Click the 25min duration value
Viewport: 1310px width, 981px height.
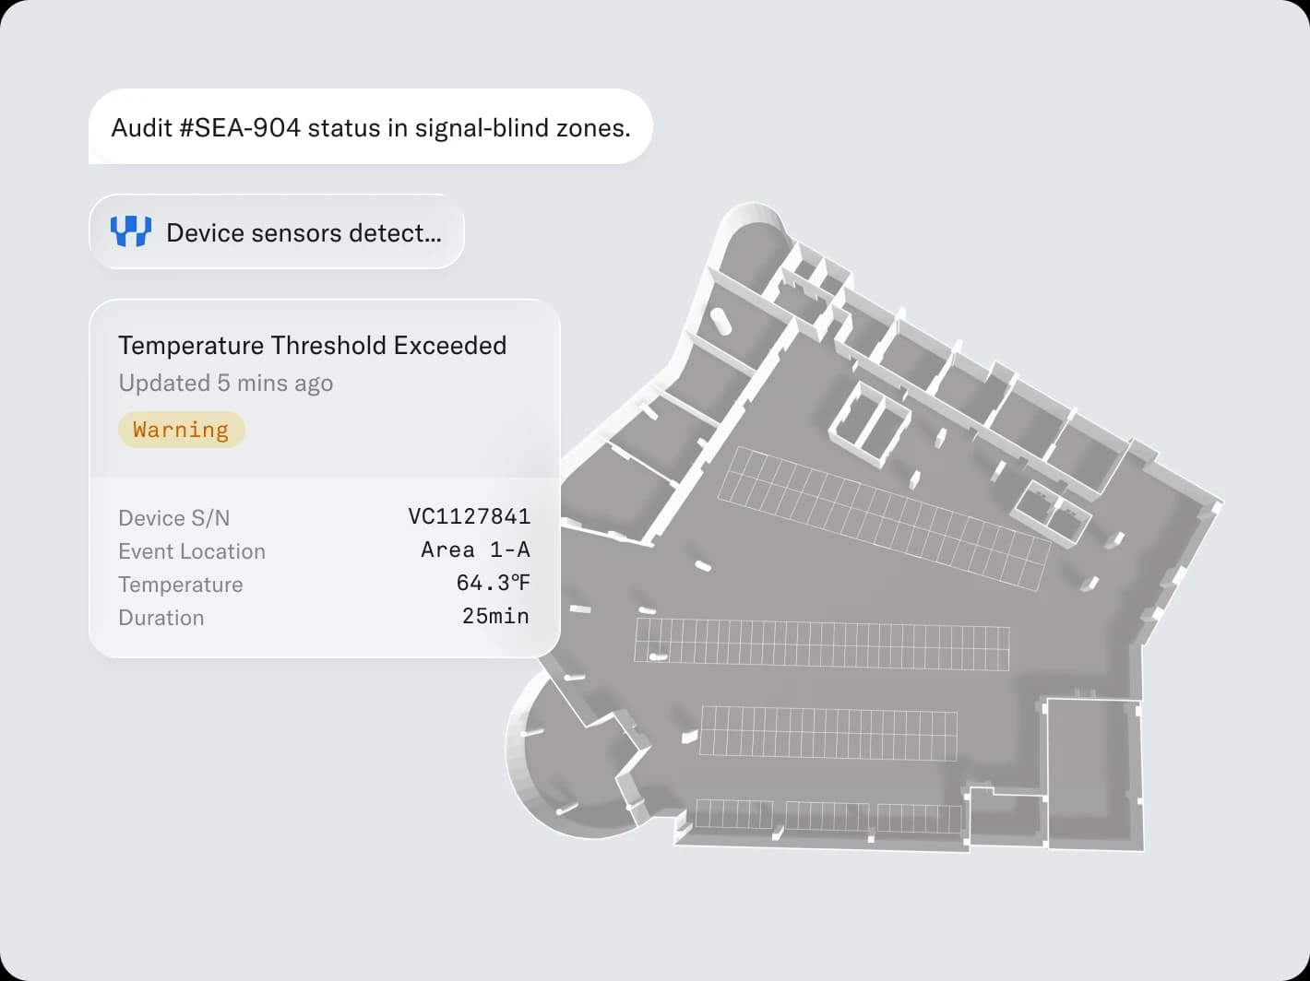[x=495, y=616]
